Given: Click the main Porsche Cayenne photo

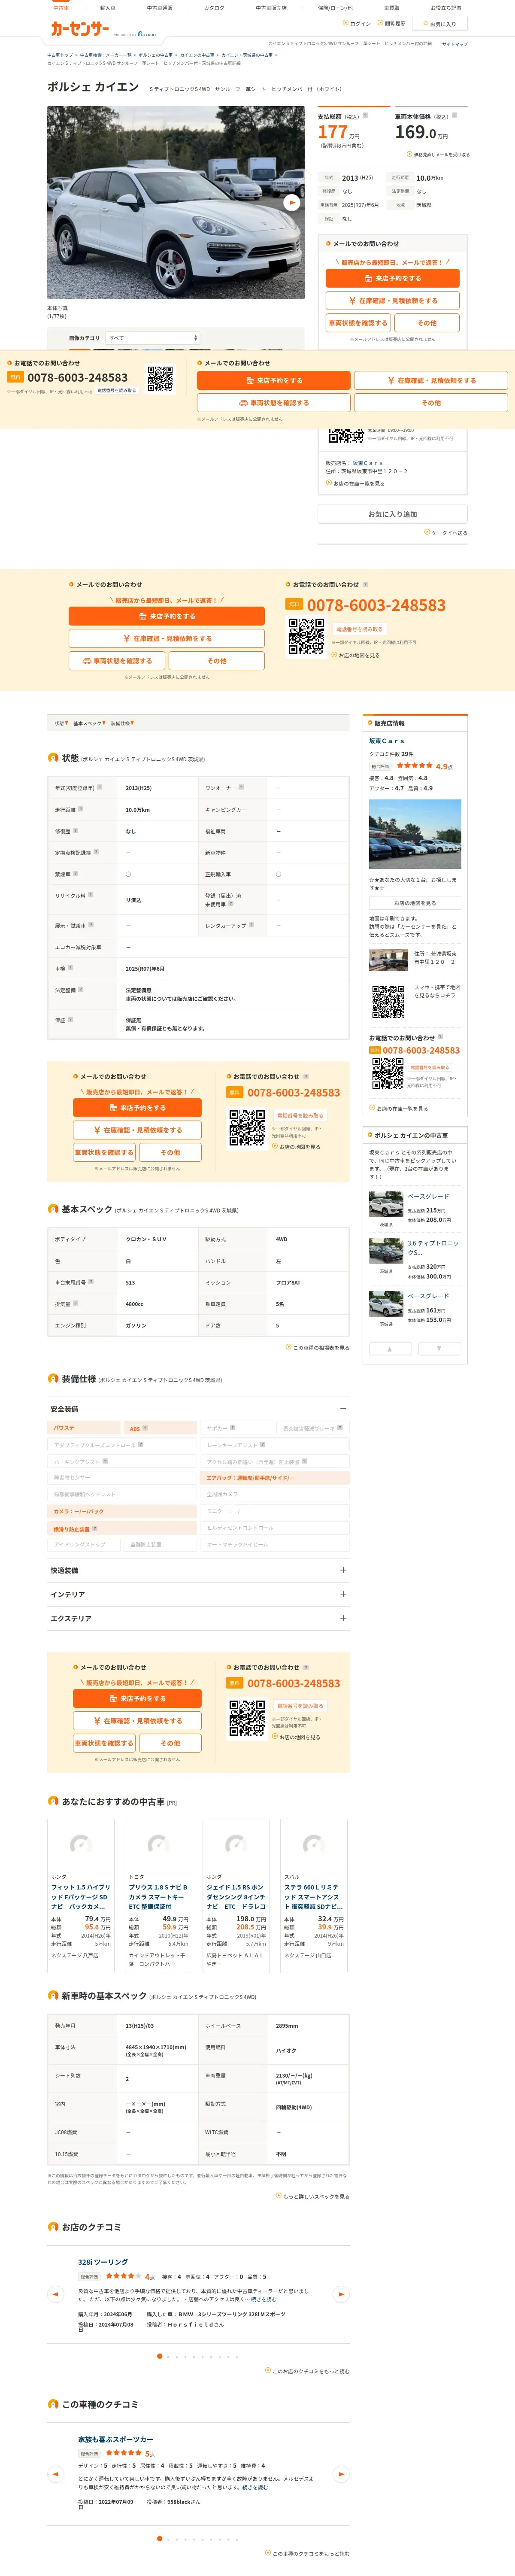Looking at the screenshot, I should 176,203.
